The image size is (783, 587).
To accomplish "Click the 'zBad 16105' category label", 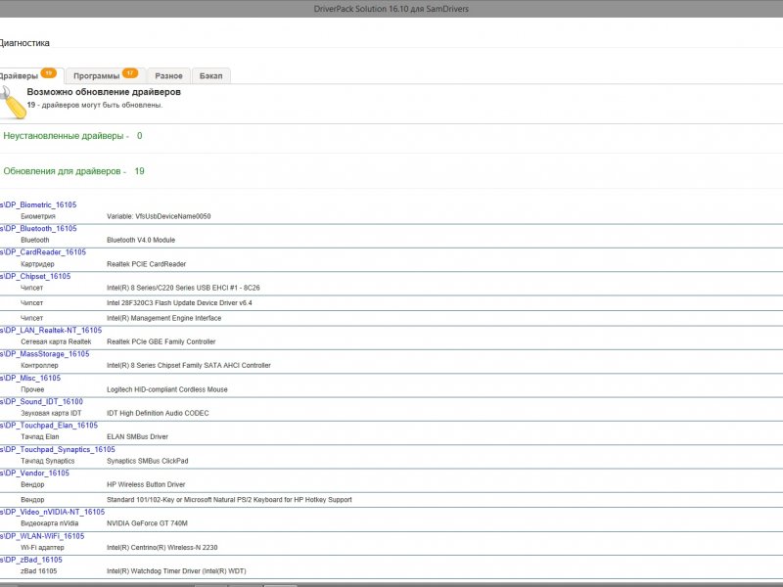I will coord(39,571).
